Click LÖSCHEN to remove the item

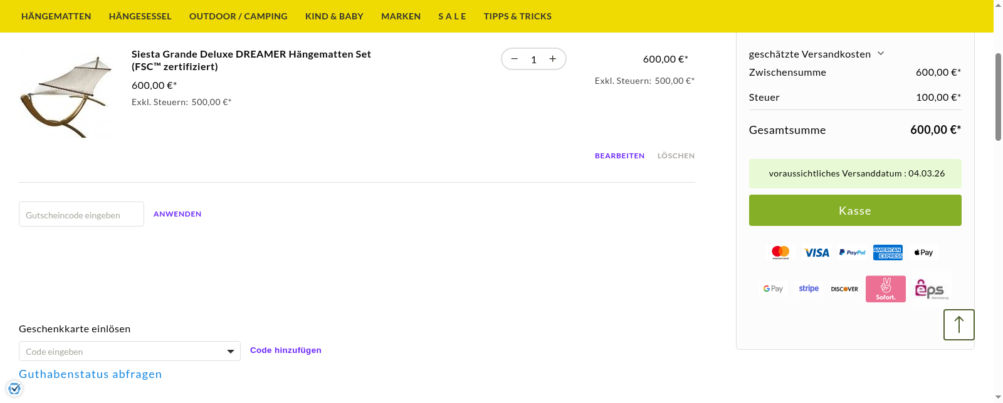676,156
